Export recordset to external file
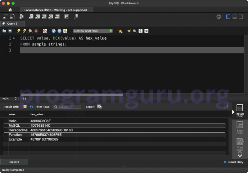The width and height of the screenshot is (248, 173). [x=100, y=107]
